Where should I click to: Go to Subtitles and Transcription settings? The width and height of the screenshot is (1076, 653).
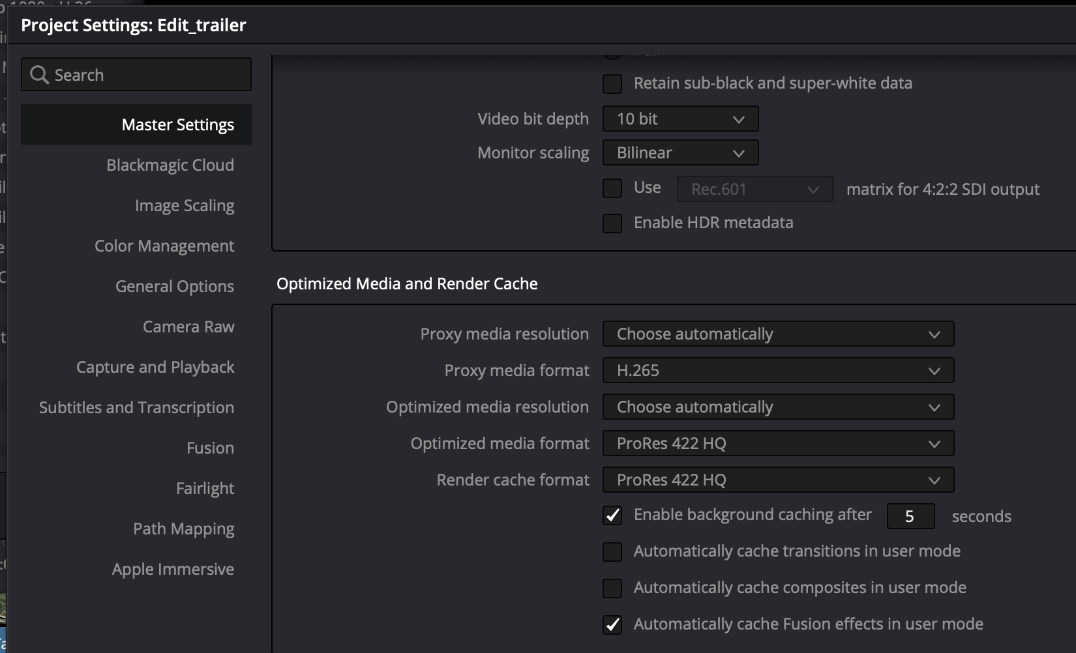point(136,407)
